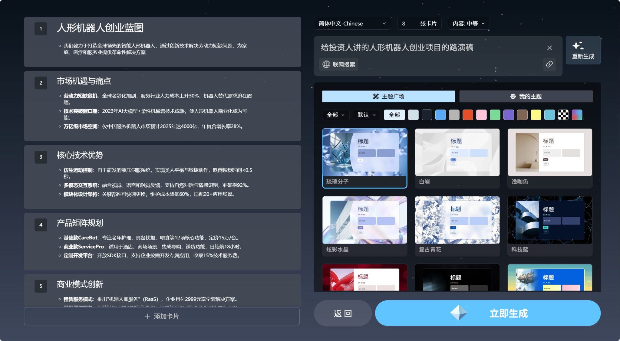The width and height of the screenshot is (620, 341).
Task: Select the gradient multicolor theme filter
Action: (577, 115)
